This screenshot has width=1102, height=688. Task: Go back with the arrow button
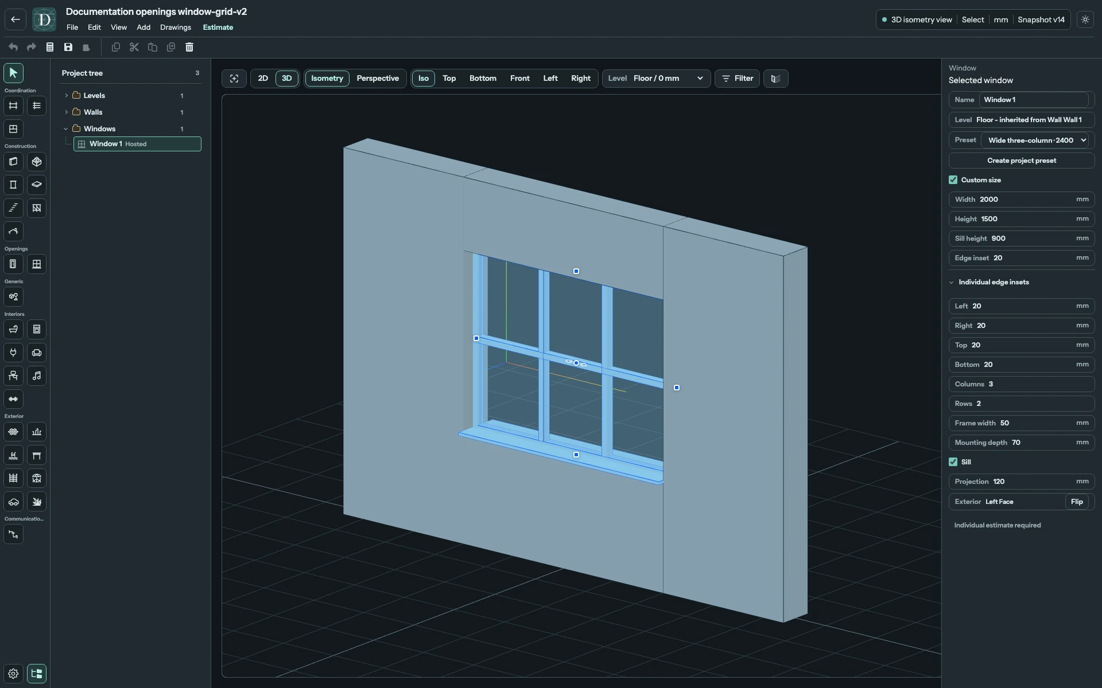[x=15, y=19]
